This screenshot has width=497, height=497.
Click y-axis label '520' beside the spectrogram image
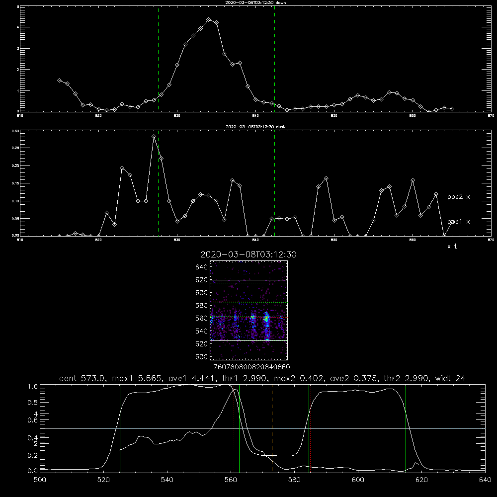(x=202, y=344)
